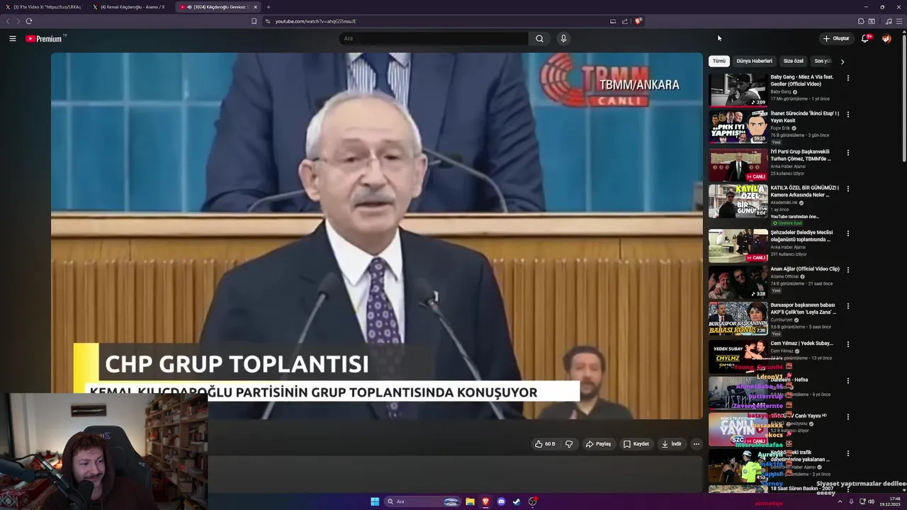Show hidden system tray icons chevron
Viewport: 907px width, 510px height.
click(x=840, y=501)
